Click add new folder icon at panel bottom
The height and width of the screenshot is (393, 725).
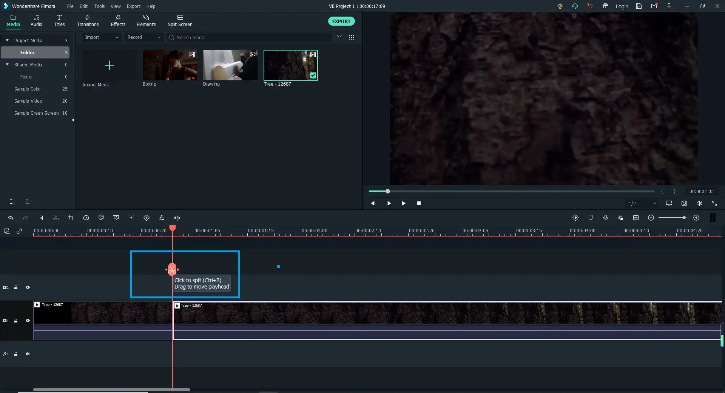point(12,201)
